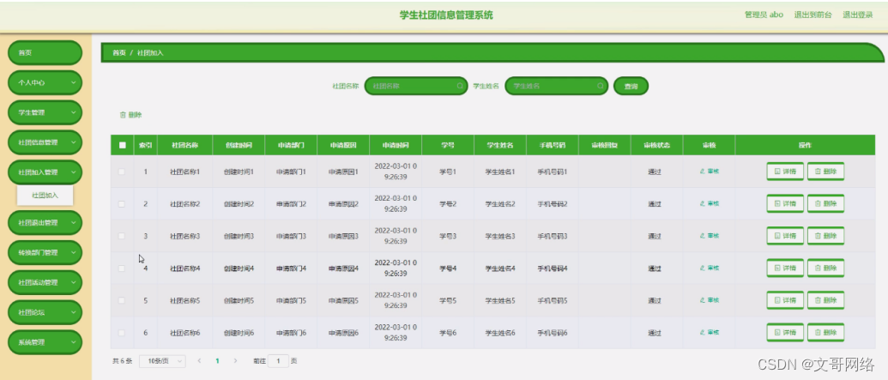This screenshot has height=380, width=888.
Task: Check the checkbox for 社团名称2 row
Action: [122, 203]
